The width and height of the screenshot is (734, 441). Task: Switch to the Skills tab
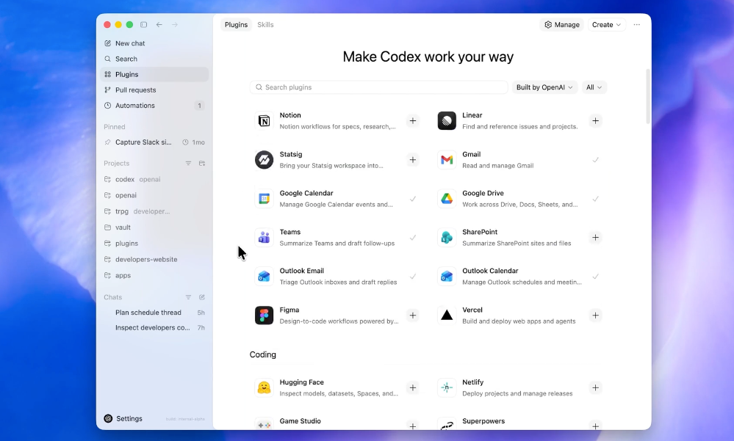[x=265, y=25]
